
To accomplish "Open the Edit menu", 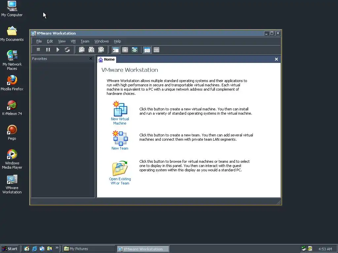I will tap(50, 41).
